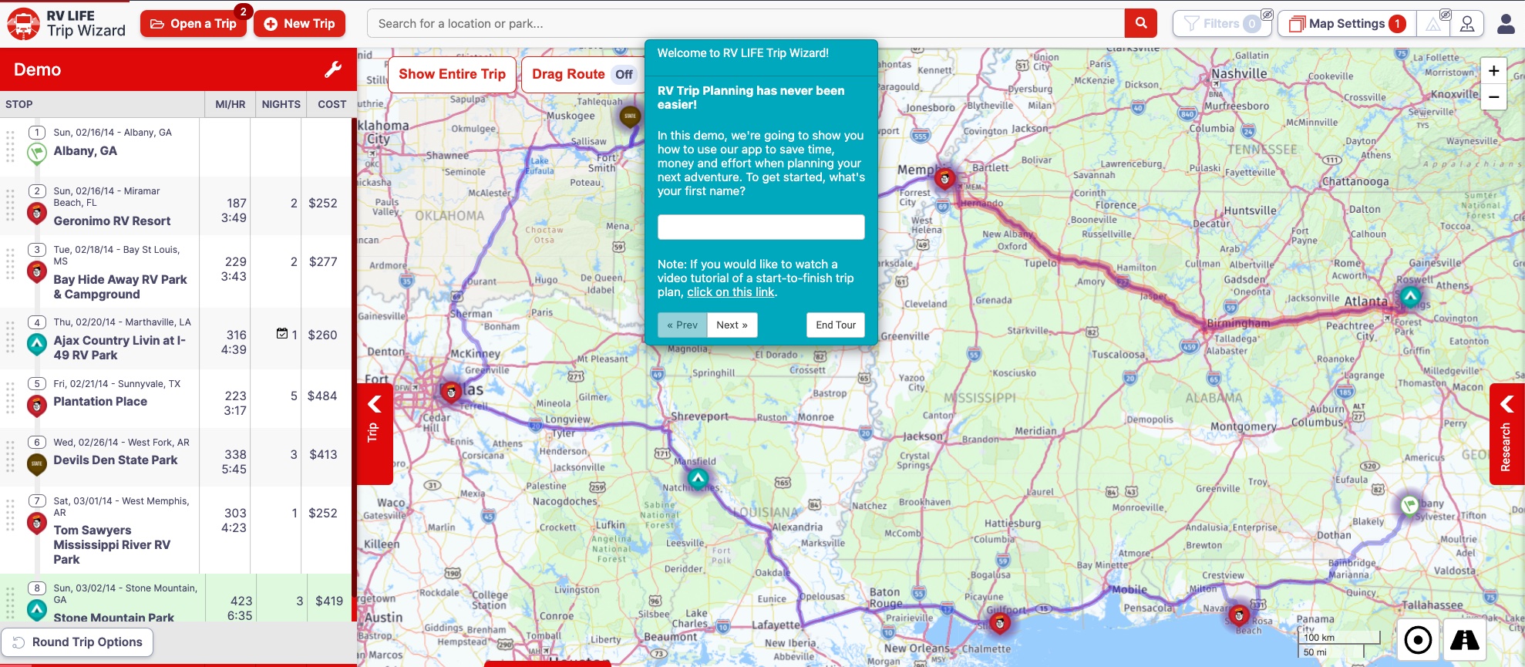Grab drag handle for Albany, GA stop
Viewport: 1525px width, 667px height.
click(x=10, y=147)
